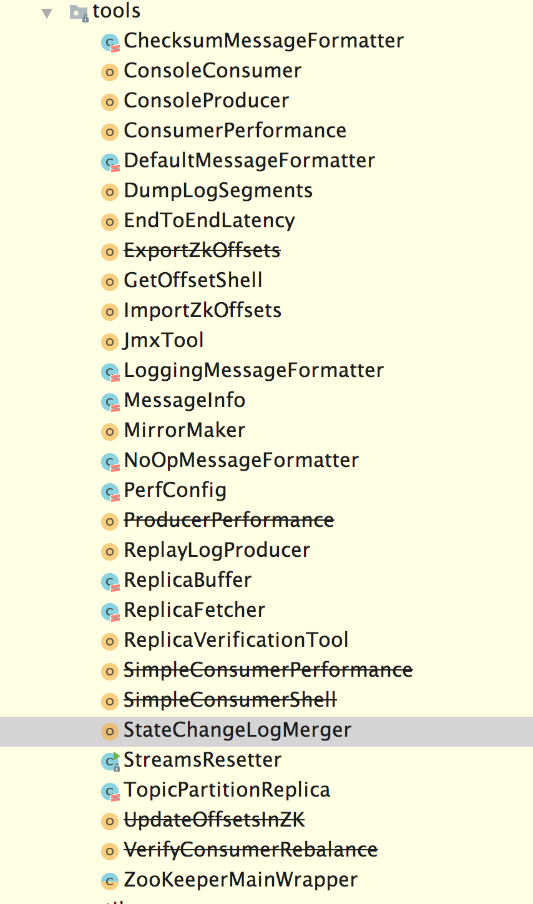Screen dimensions: 533x904
Task: Select the struck-through SimpleConsumerShell item
Action: pos(230,700)
